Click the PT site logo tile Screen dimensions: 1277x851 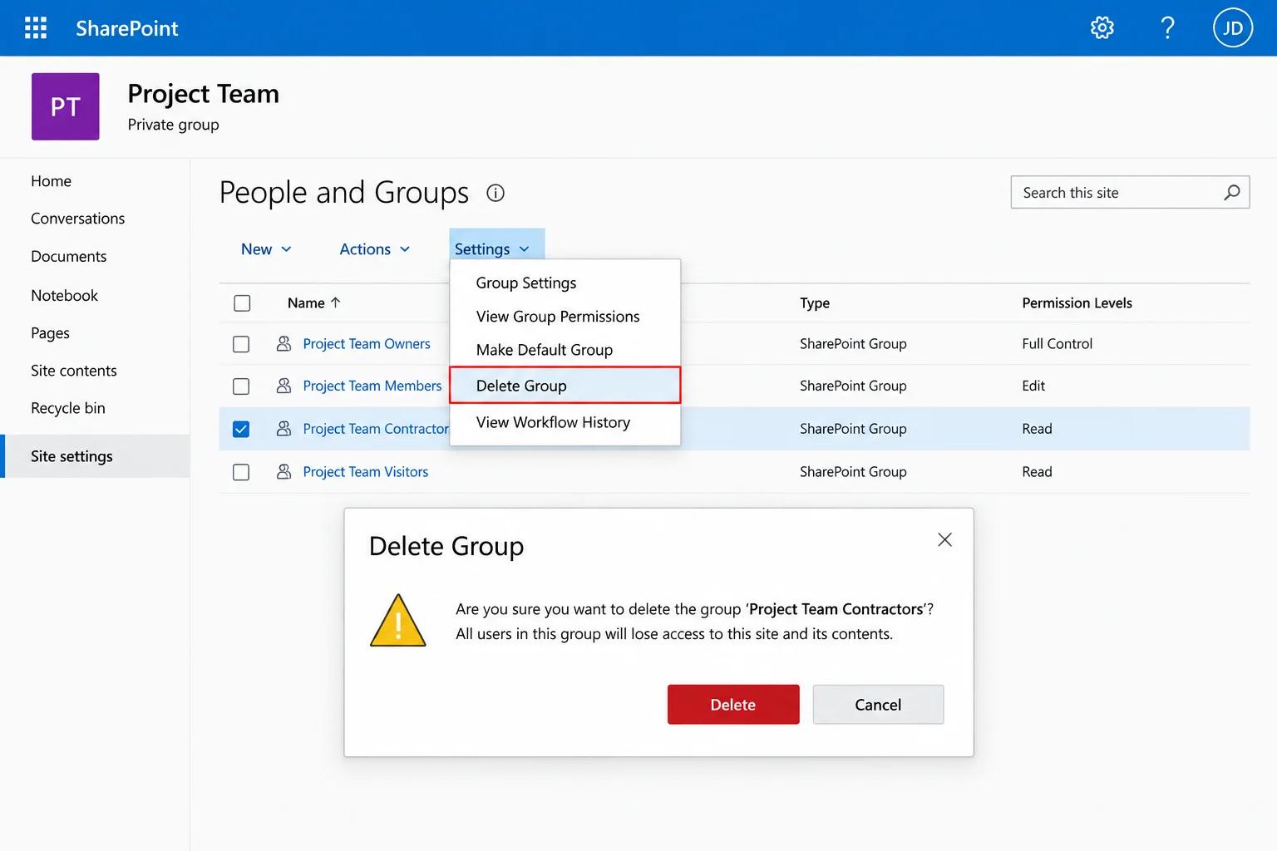click(x=66, y=106)
